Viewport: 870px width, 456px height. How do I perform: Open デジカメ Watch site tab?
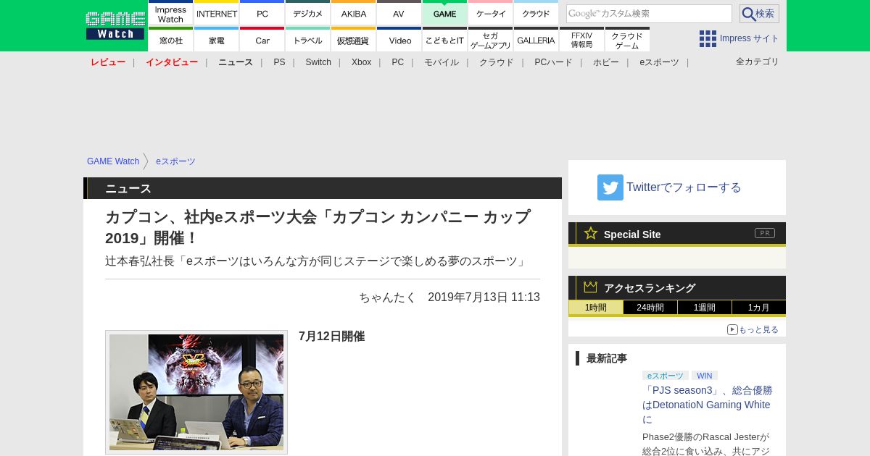pos(307,13)
